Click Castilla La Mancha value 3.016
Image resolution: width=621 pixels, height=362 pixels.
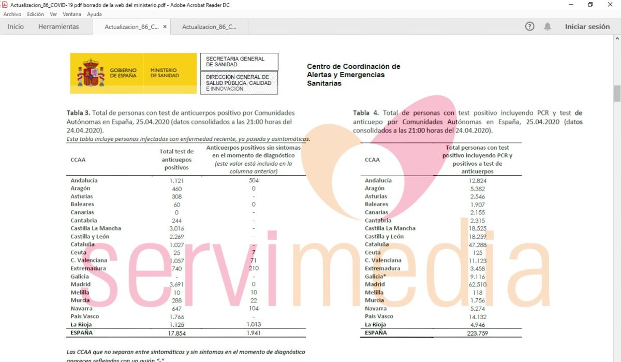176,228
